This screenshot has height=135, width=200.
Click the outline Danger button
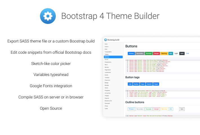(x=156, y=109)
